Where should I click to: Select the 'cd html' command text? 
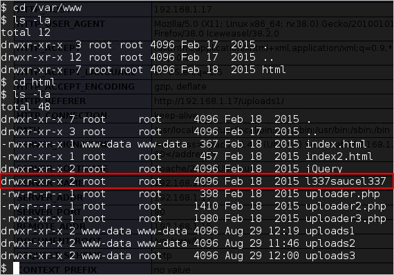pos(34,82)
